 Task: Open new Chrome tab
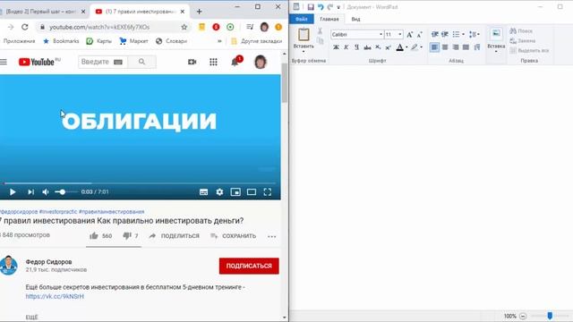pyautogui.click(x=199, y=12)
